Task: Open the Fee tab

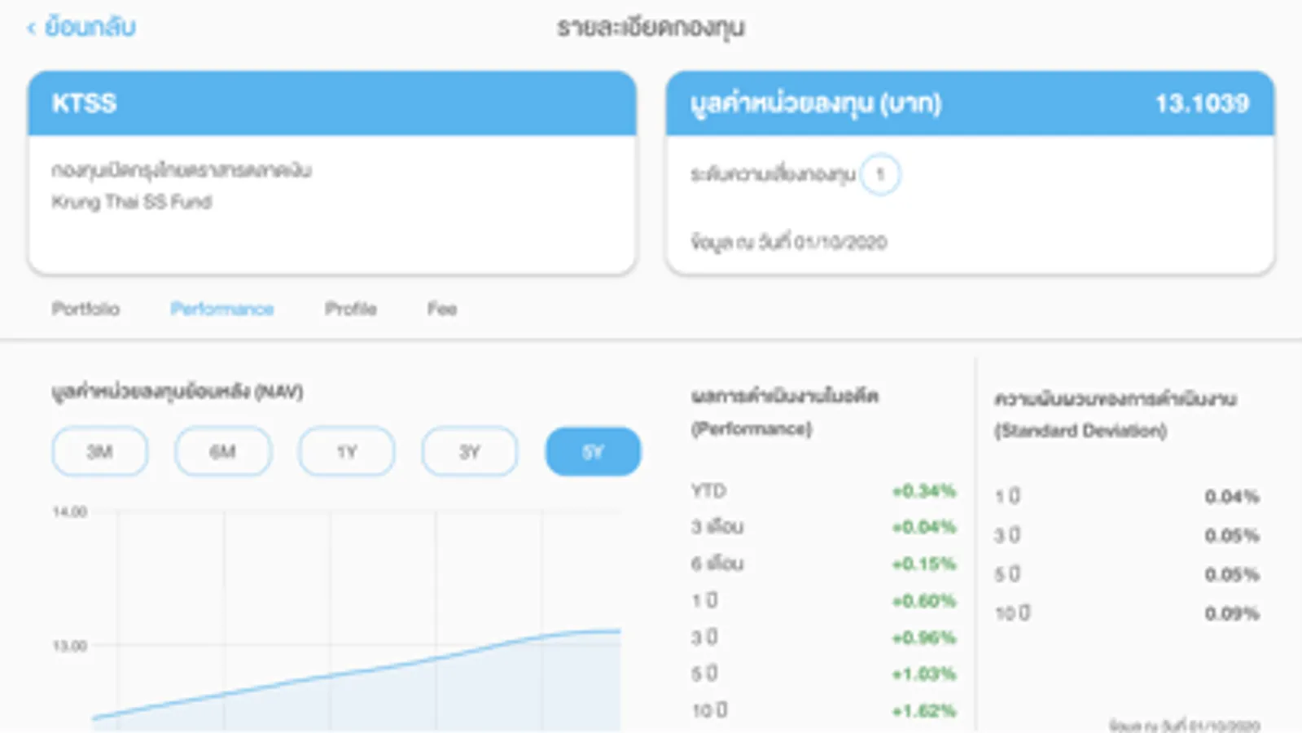Action: coord(442,309)
